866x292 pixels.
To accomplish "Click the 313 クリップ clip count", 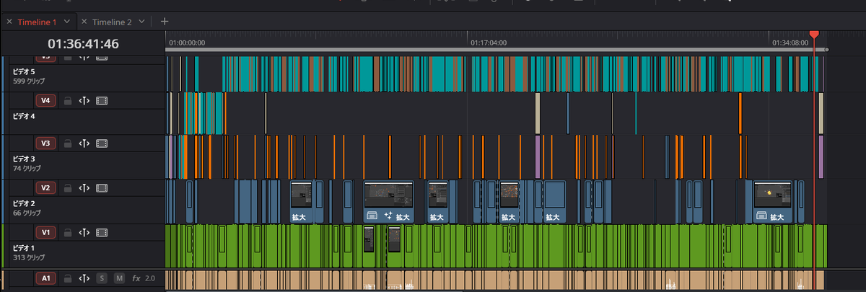I will [x=30, y=257].
